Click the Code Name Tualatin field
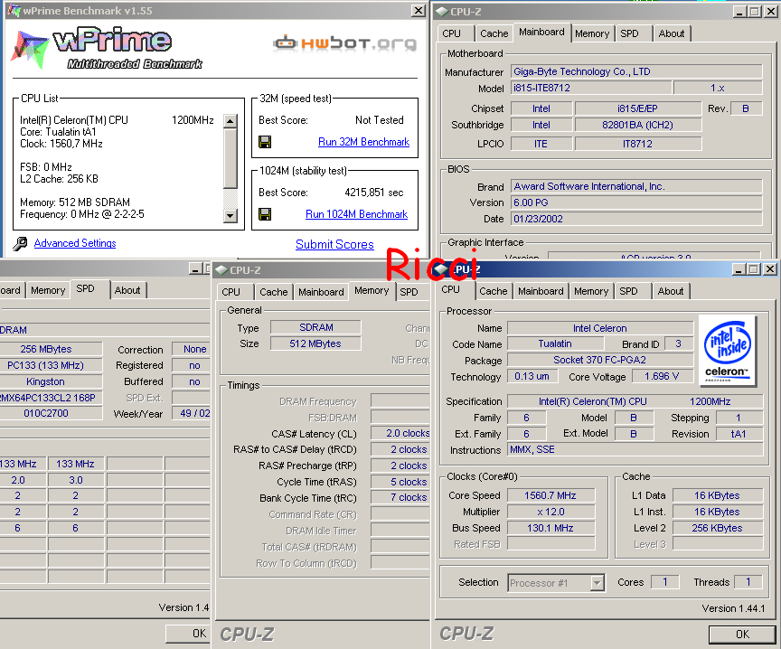 (555, 343)
